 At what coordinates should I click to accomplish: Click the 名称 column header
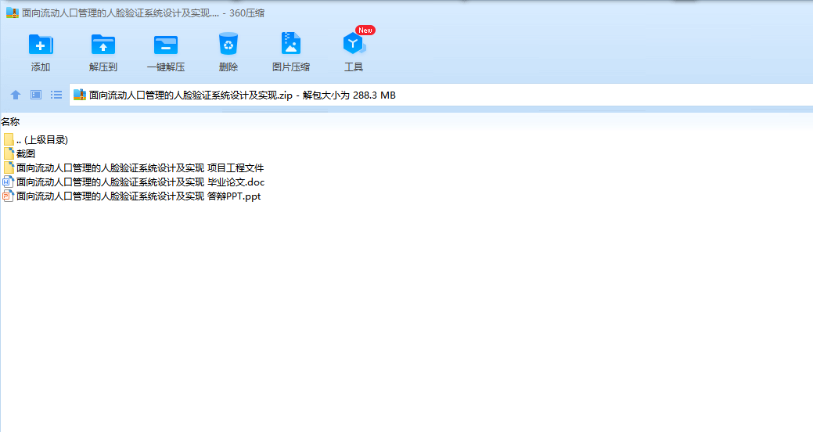pyautogui.click(x=10, y=122)
